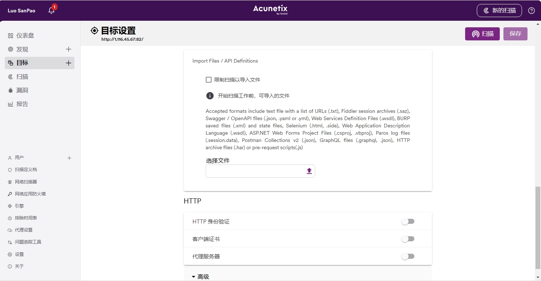Click the 引擎 engine icon

pyautogui.click(x=10, y=206)
